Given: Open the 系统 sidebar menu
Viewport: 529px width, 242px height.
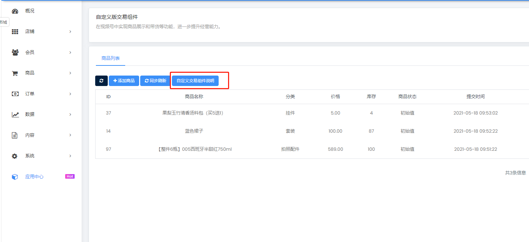Looking at the screenshot, I should point(30,156).
